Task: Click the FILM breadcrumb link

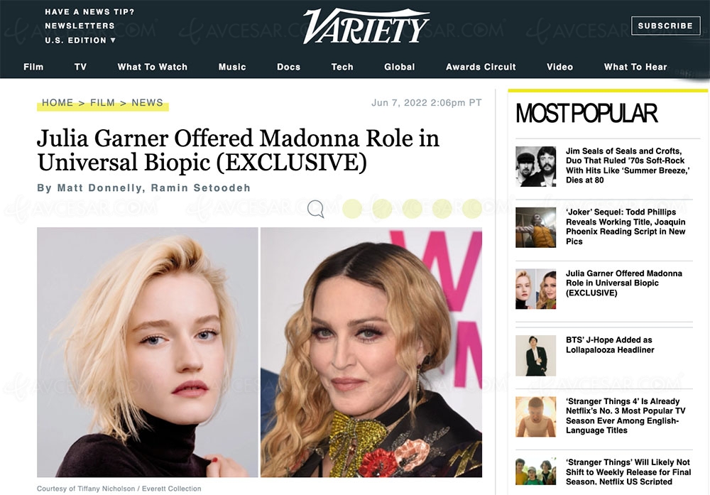Action: pyautogui.click(x=102, y=103)
